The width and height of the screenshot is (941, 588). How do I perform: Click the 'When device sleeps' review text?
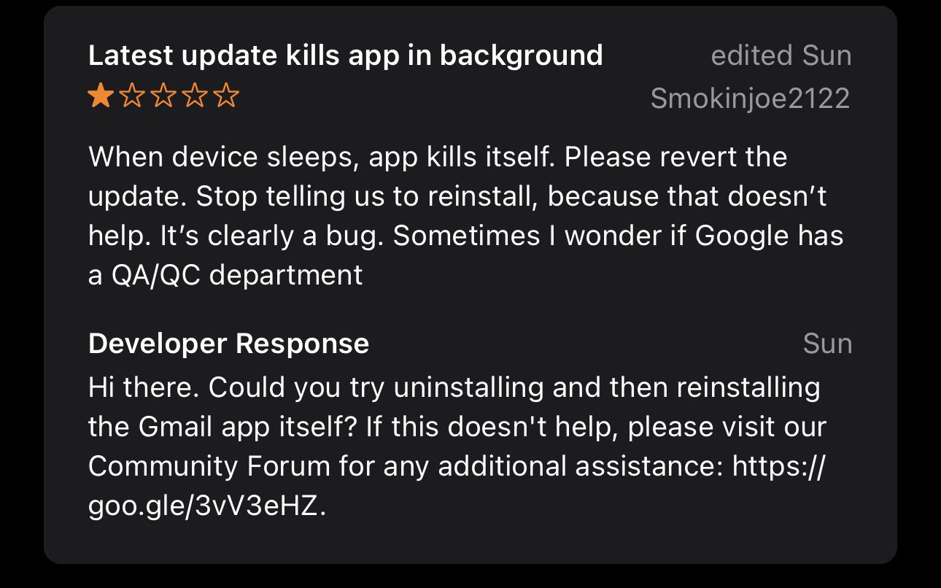(x=466, y=216)
